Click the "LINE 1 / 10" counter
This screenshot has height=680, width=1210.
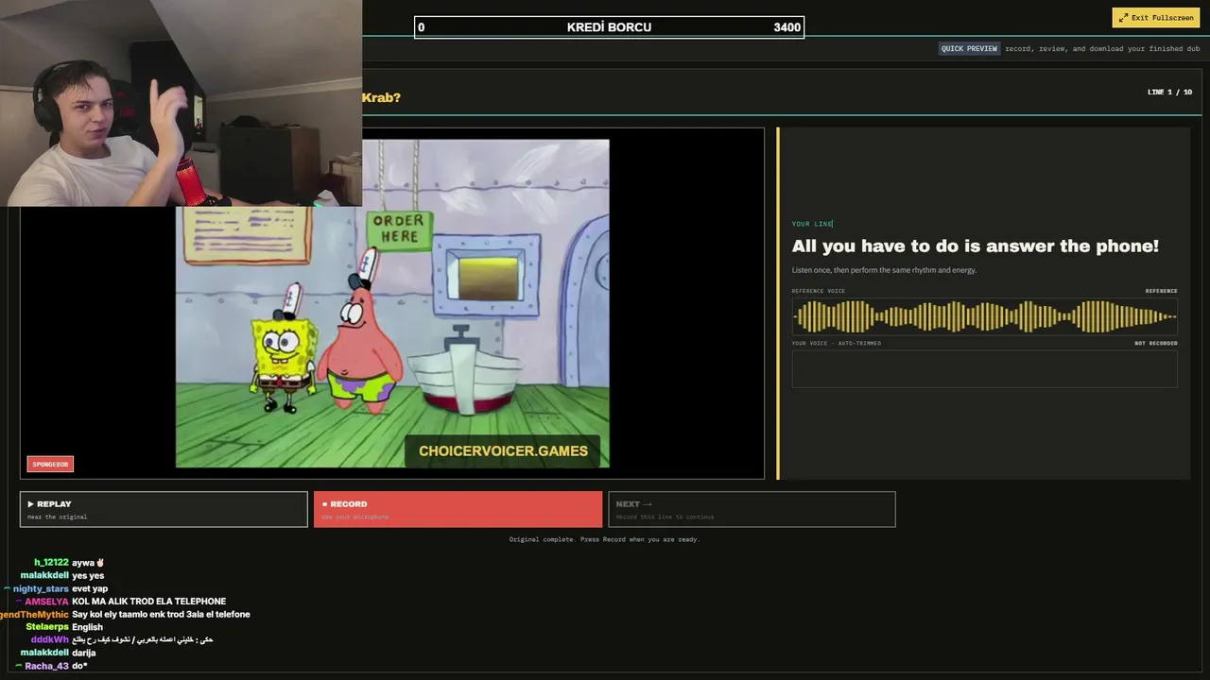point(1169,92)
